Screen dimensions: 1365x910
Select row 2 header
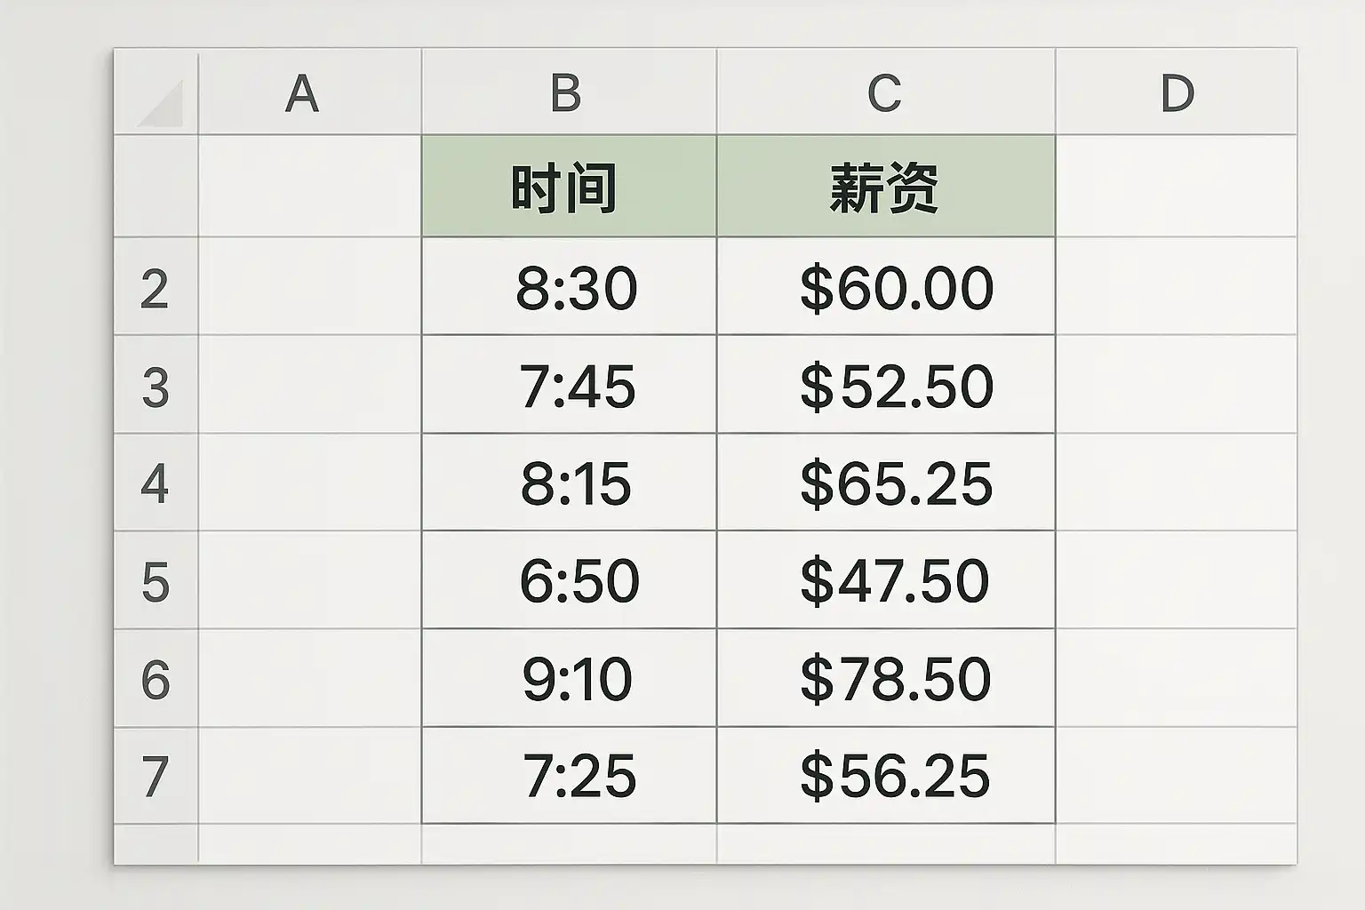pos(155,288)
